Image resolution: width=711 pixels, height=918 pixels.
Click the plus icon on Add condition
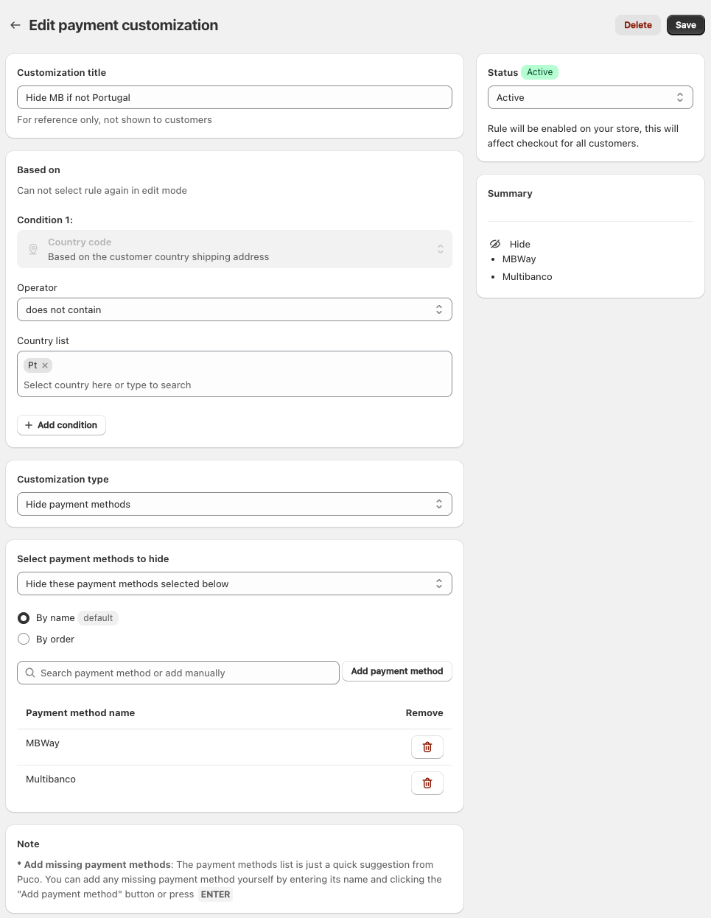click(x=29, y=425)
